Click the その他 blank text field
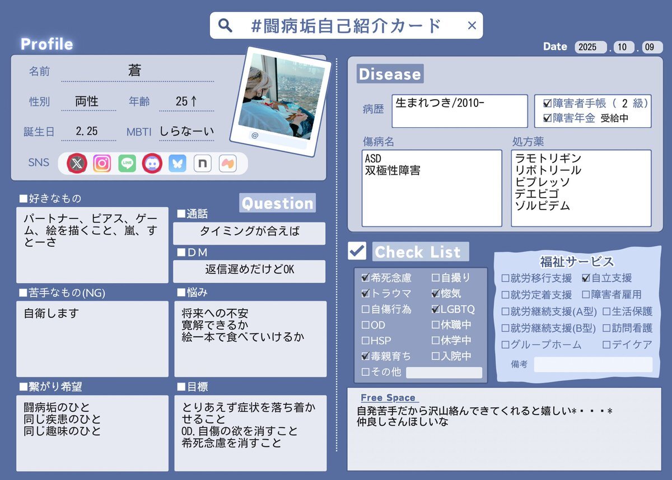This screenshot has height=480, width=672. click(x=444, y=372)
